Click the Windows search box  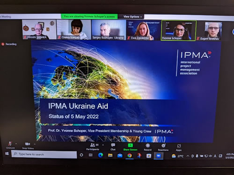44,154
